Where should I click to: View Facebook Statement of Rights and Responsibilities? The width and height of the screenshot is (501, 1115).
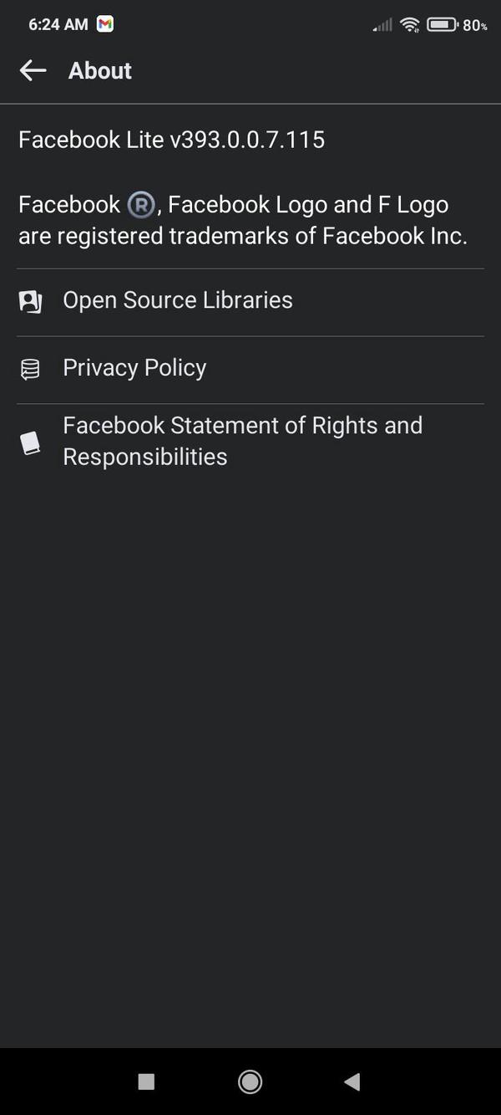tap(242, 441)
